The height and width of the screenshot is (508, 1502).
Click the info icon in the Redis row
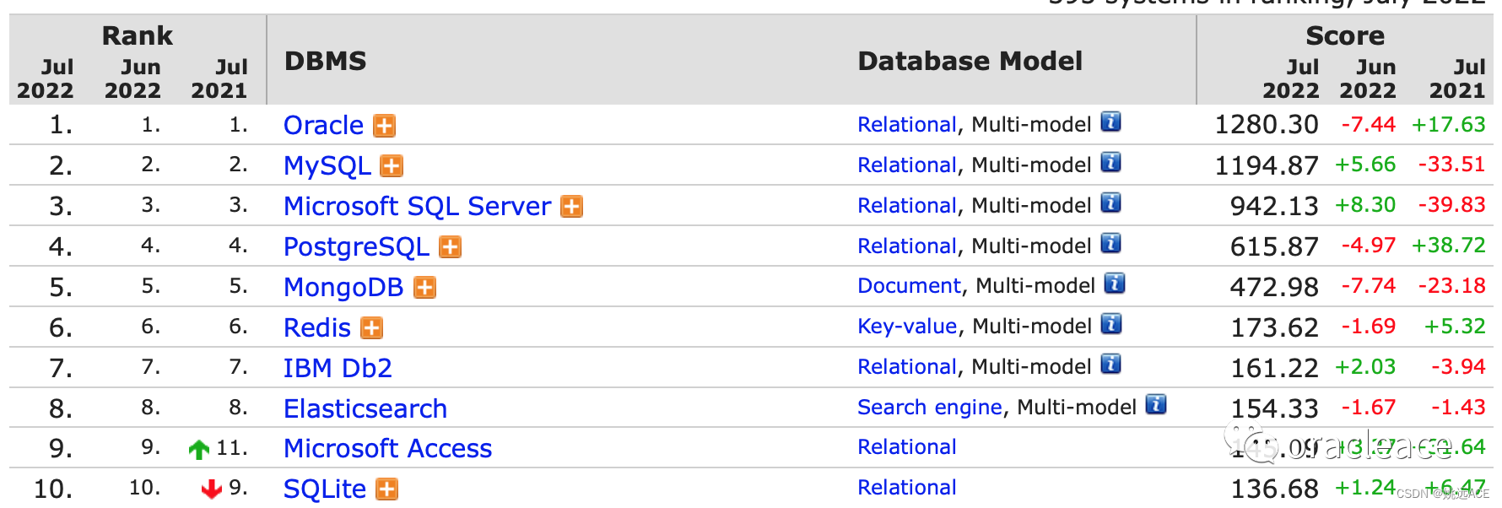pyautogui.click(x=1111, y=324)
